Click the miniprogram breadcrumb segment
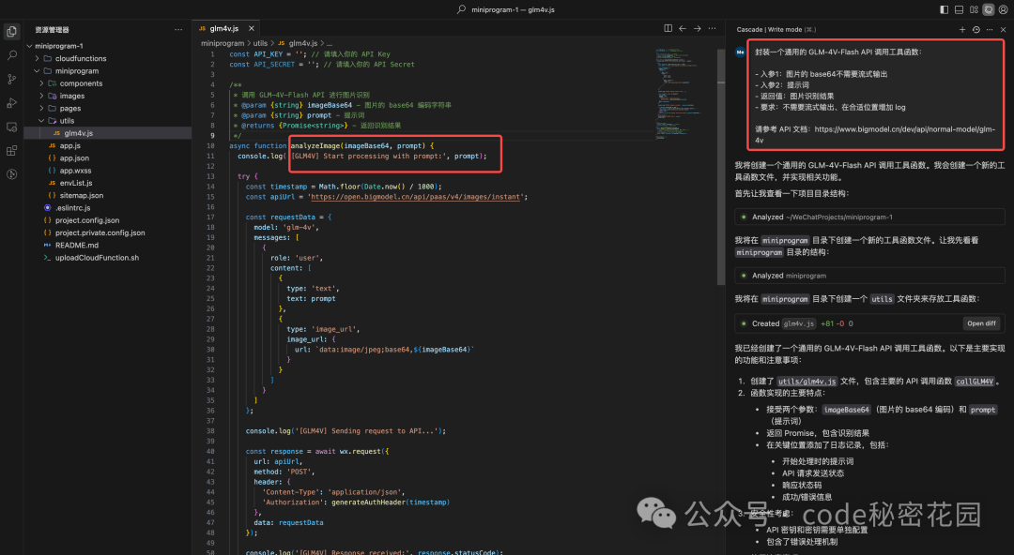This screenshot has width=1014, height=555. pos(223,43)
